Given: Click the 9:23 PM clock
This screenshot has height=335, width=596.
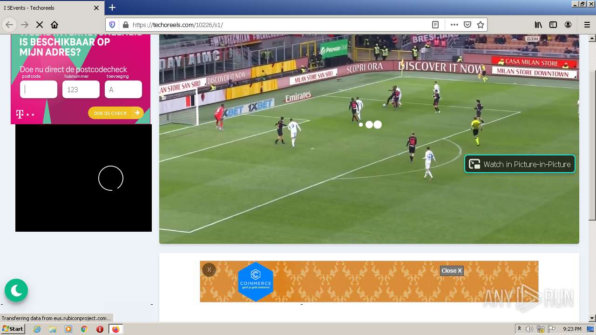Looking at the screenshot, I should click(x=572, y=329).
